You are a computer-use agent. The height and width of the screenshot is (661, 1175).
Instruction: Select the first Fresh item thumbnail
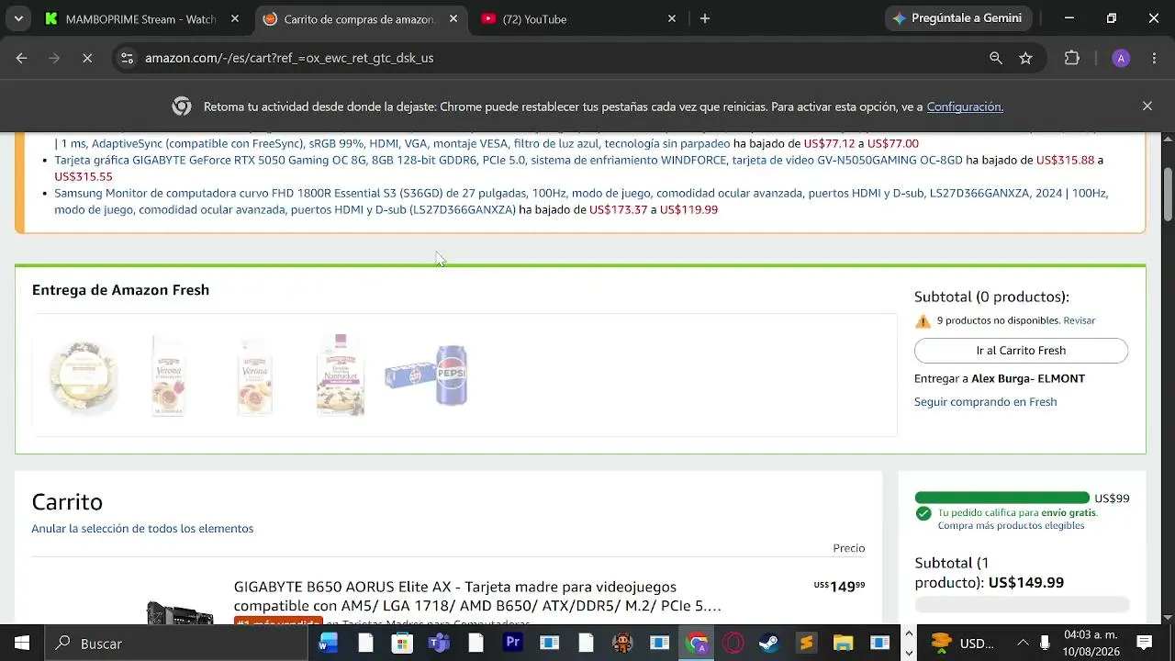tap(84, 375)
